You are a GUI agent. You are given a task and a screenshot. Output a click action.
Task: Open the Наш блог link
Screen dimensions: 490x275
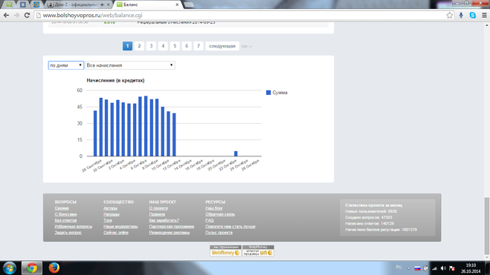coord(214,208)
